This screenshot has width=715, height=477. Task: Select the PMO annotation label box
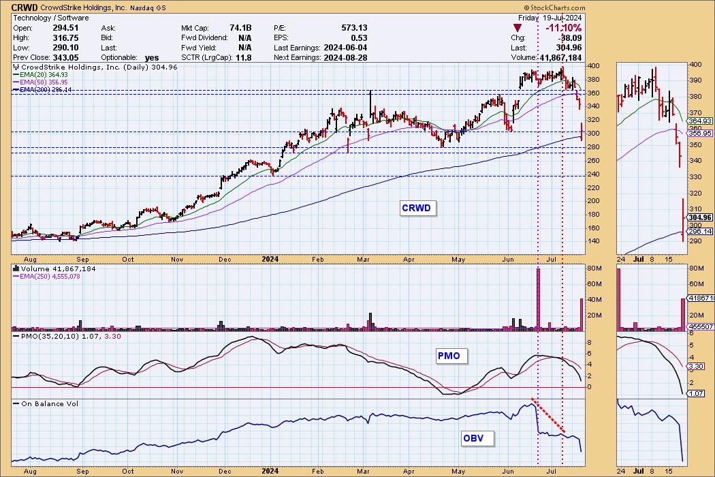pos(449,356)
